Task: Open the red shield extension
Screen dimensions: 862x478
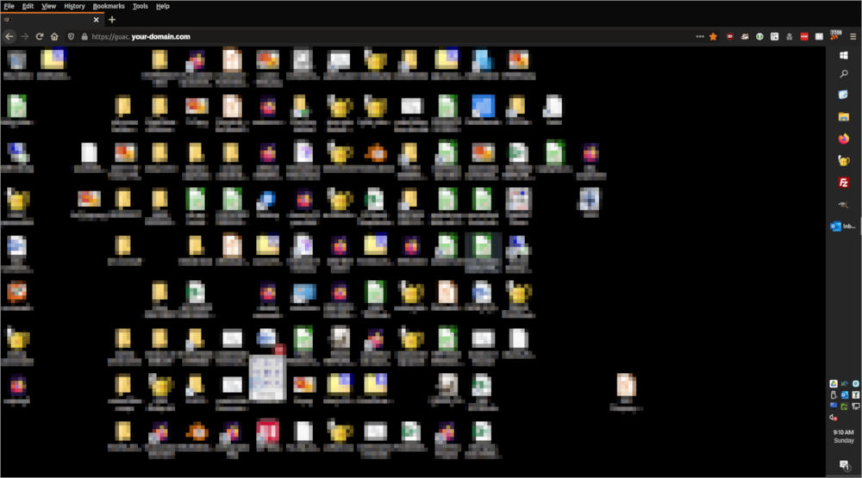Action: 729,37
